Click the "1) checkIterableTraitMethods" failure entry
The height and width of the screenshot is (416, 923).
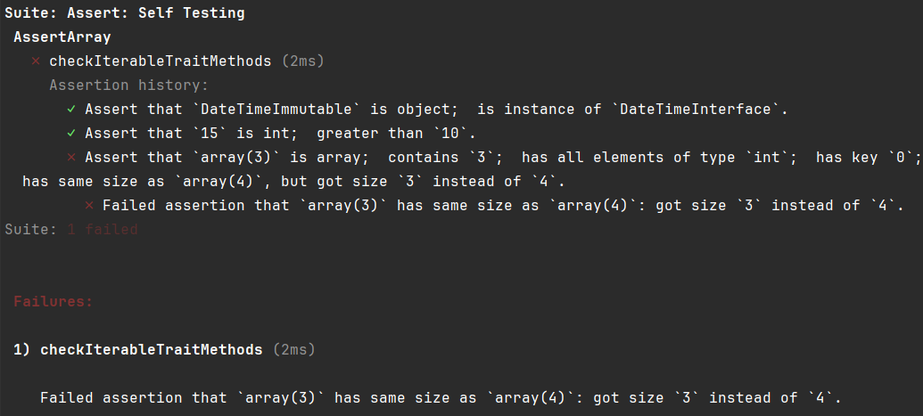click(x=138, y=350)
